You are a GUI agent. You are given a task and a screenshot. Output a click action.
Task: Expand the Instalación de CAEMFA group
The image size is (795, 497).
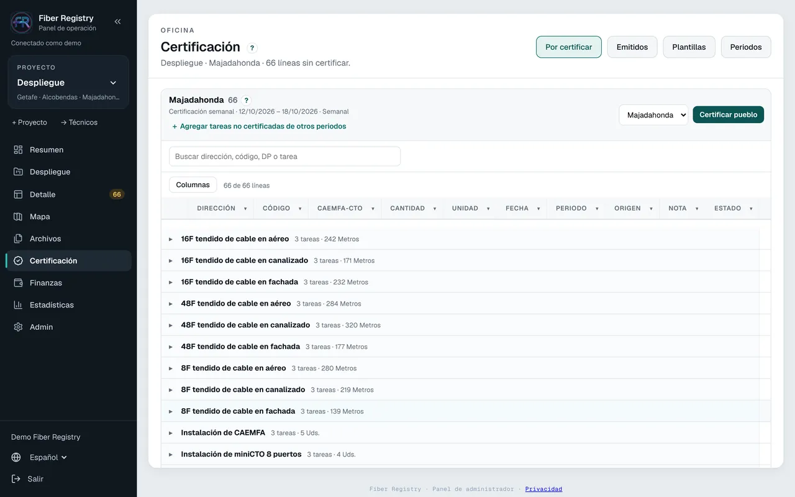point(171,433)
